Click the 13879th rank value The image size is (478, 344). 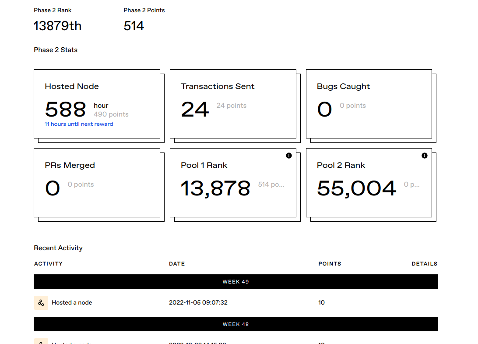coord(58,26)
